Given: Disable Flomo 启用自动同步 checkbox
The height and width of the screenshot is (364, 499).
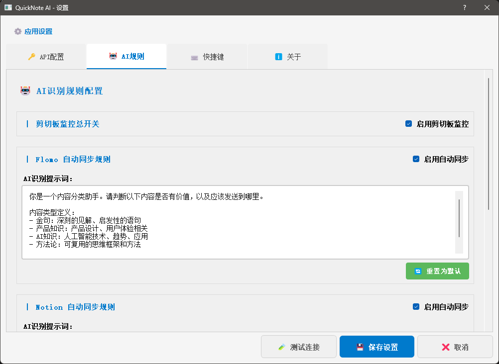Looking at the screenshot, I should point(416,159).
